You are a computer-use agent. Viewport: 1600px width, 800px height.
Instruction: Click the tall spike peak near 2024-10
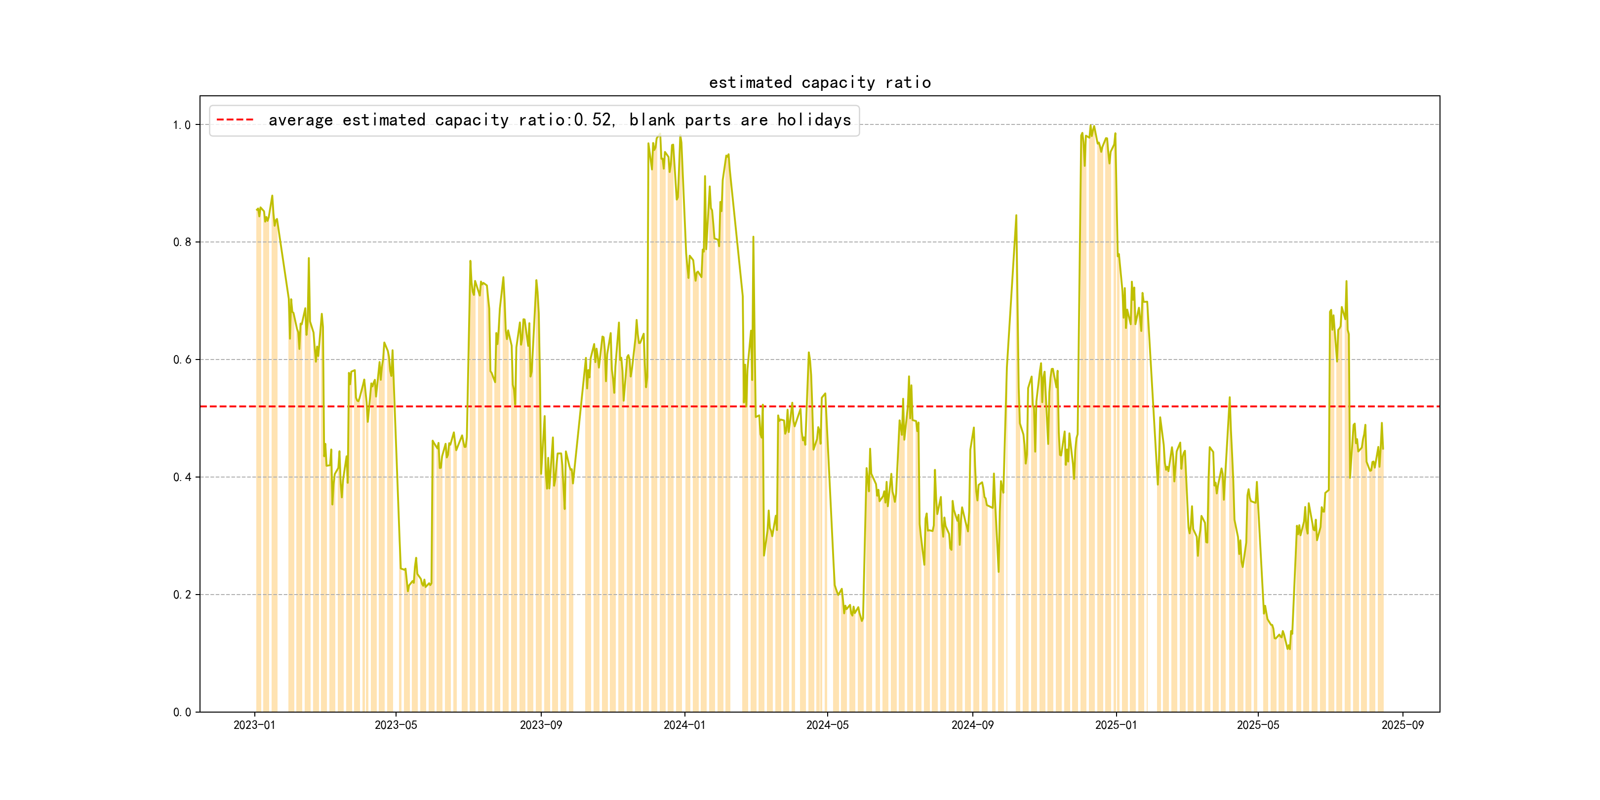(1016, 215)
